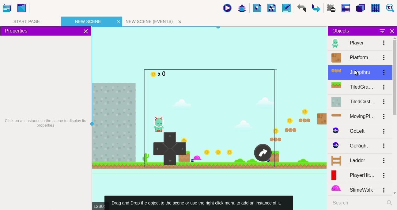Select the SlimeWalk object in list
Viewport: 397px width, 210px height.
(x=361, y=190)
